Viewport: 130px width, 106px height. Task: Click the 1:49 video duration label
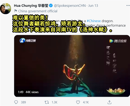[x=21, y=92]
